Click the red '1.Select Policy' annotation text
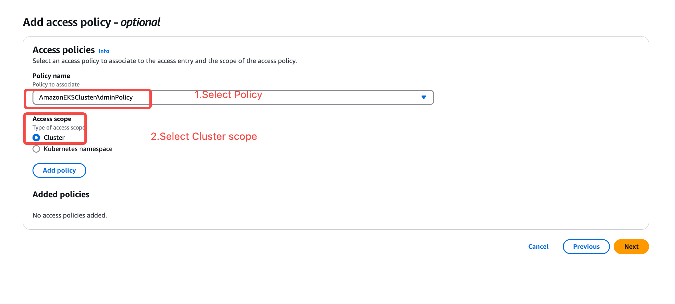The width and height of the screenshot is (675, 304). pos(228,95)
